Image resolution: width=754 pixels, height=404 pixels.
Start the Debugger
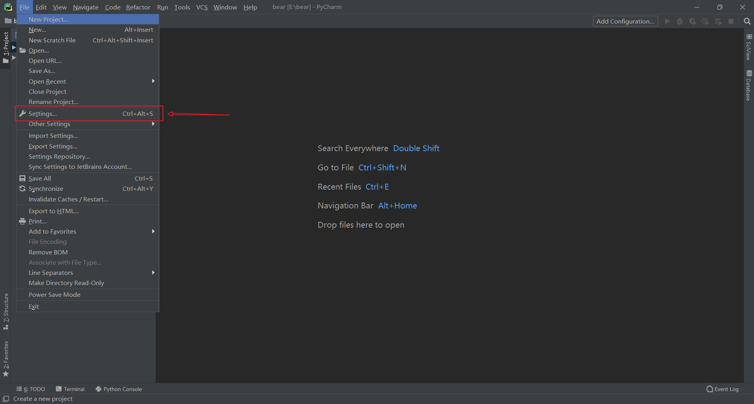(680, 21)
